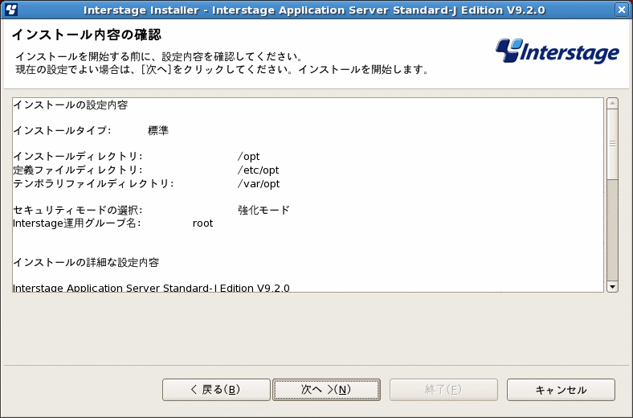The width and height of the screenshot is (633, 418).
Task: Click the 次へ >(N) button to start install
Action: (326, 390)
